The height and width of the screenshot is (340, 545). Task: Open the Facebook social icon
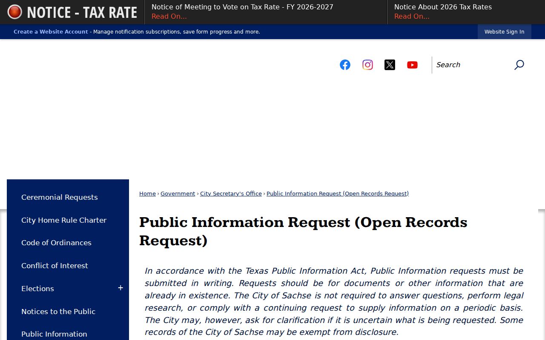click(345, 65)
